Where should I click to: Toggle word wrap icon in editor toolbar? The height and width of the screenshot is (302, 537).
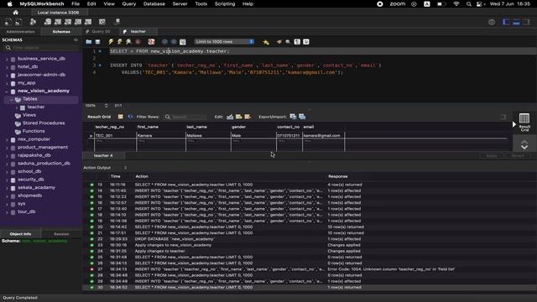pyautogui.click(x=305, y=42)
